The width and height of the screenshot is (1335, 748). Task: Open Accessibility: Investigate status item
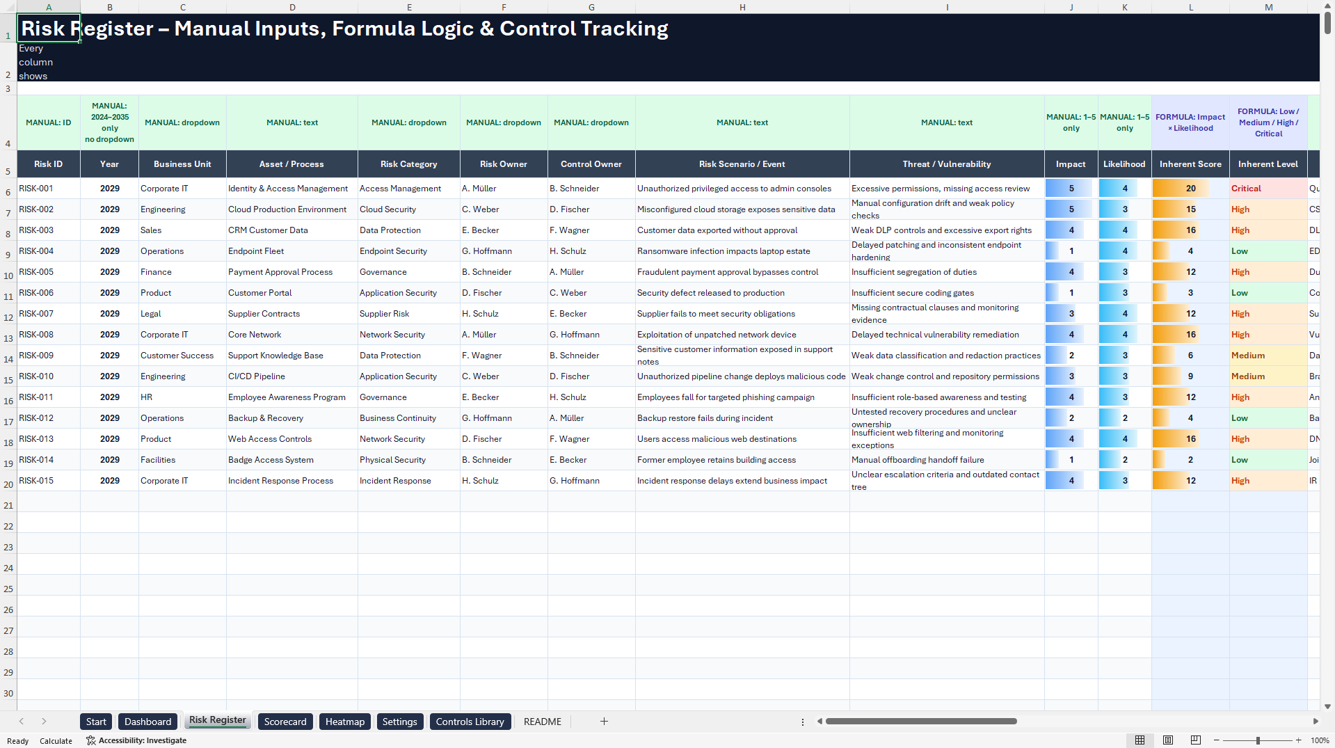pos(136,740)
